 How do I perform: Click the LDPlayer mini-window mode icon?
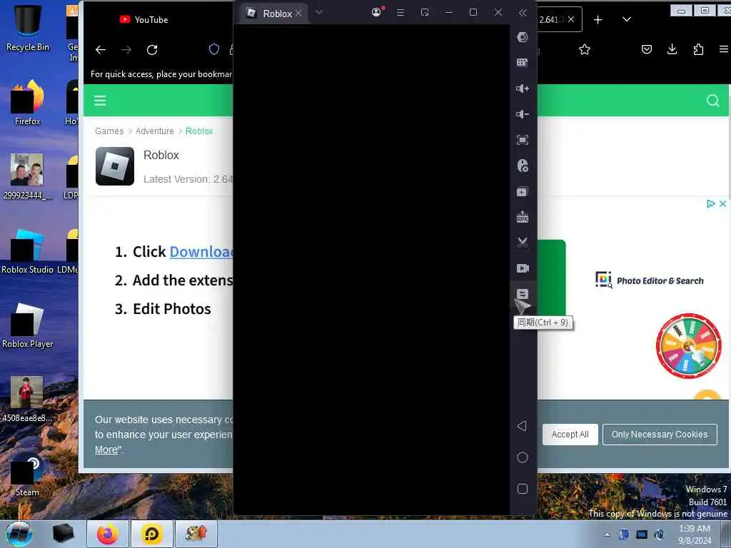click(424, 13)
